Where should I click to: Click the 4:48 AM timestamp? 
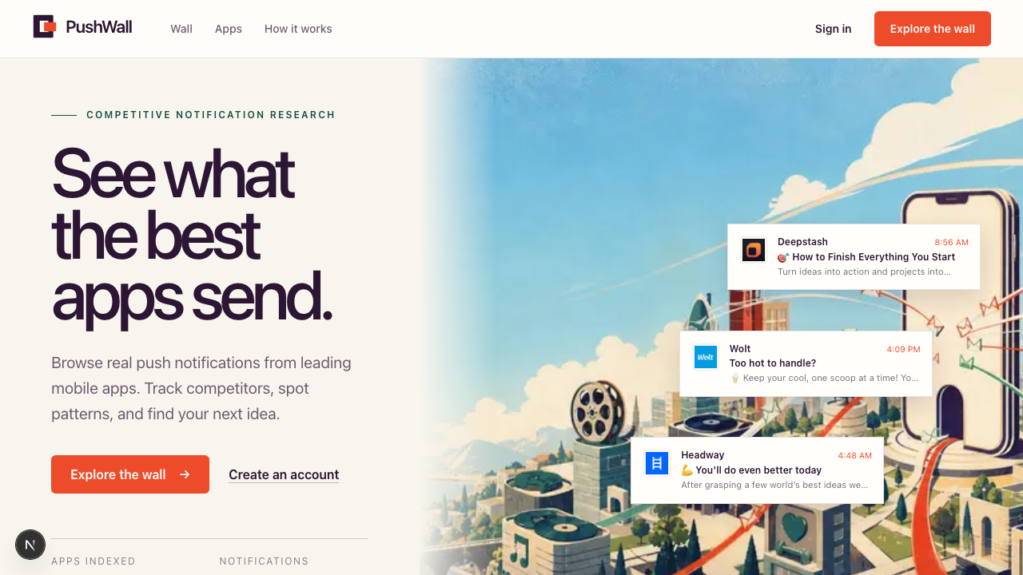(855, 455)
